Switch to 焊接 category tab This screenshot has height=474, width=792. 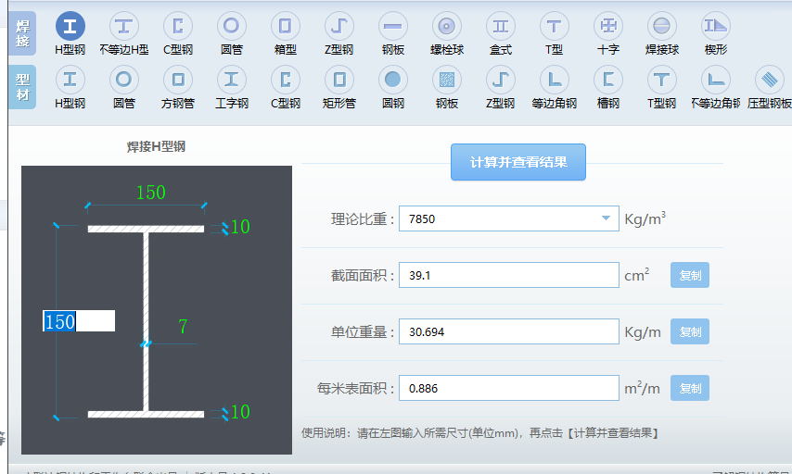click(22, 33)
